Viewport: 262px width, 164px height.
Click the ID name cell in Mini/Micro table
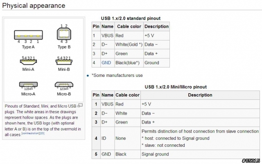click(x=104, y=138)
